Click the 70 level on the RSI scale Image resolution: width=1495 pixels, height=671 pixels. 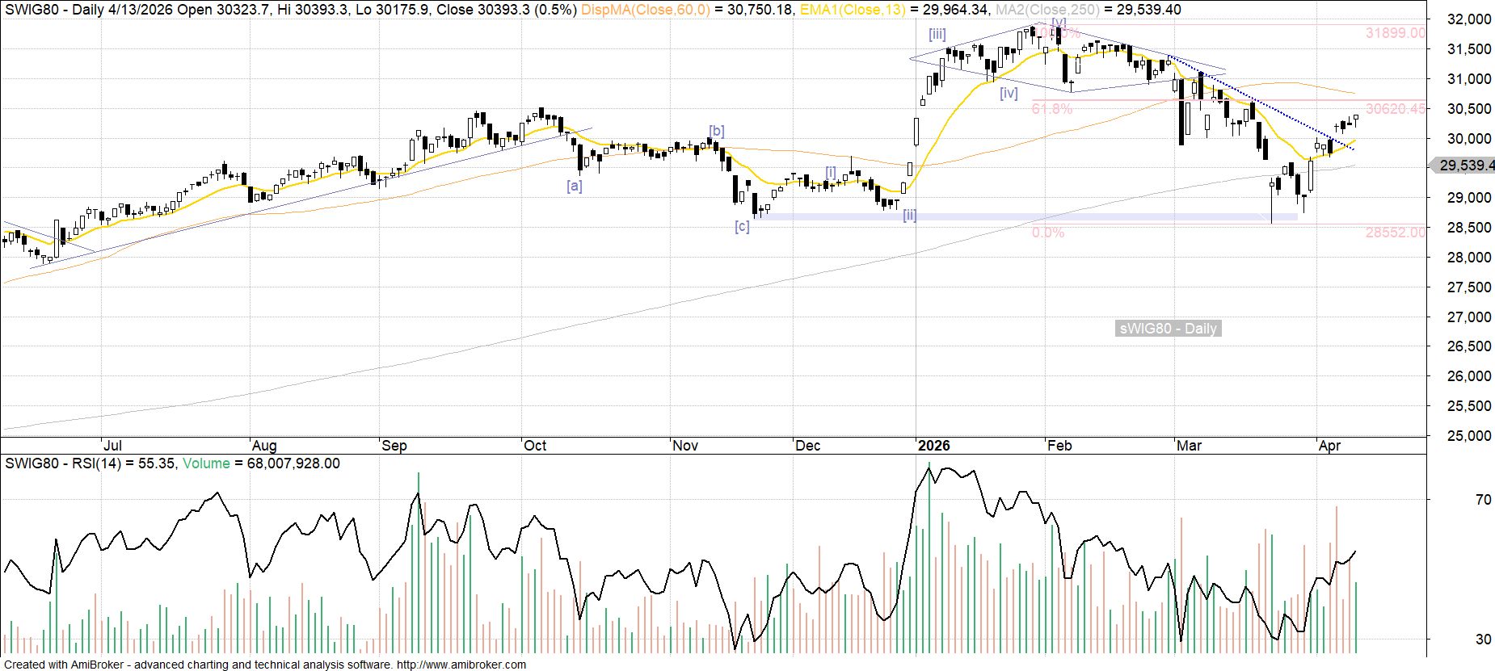tap(1483, 500)
